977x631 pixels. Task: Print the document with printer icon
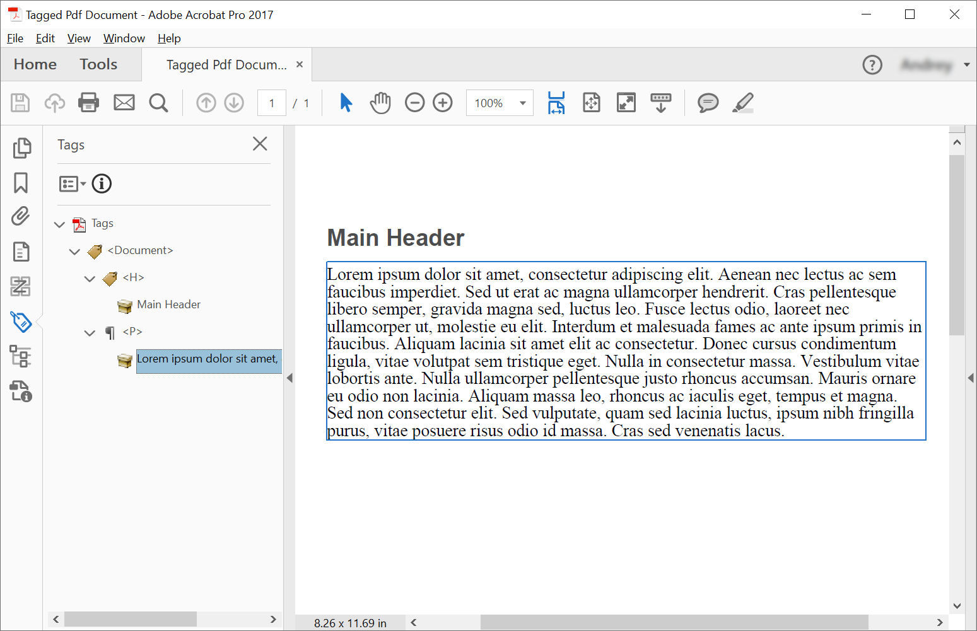(x=88, y=102)
